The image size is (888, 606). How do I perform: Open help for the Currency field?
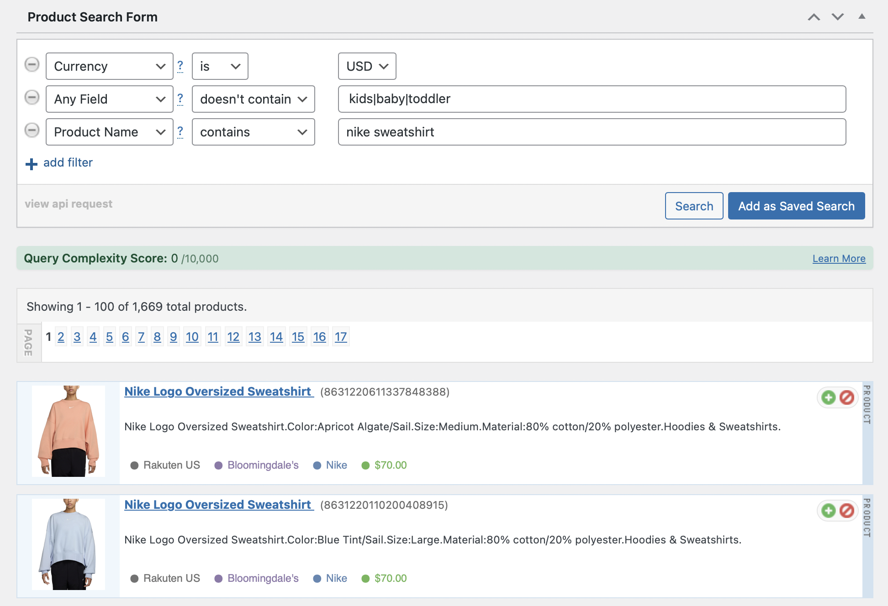[180, 66]
